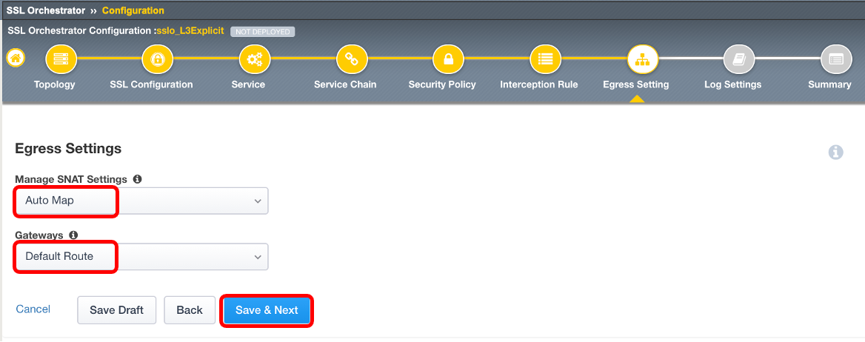
Task: Click the Home icon in the wizard bar
Action: click(16, 58)
